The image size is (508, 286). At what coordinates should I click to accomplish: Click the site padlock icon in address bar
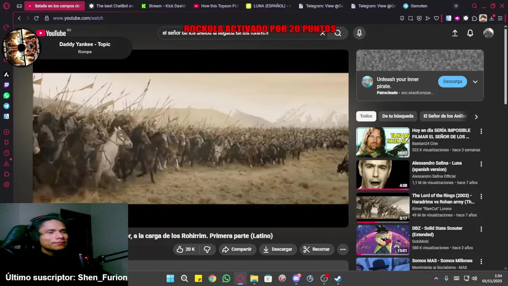tap(46, 18)
